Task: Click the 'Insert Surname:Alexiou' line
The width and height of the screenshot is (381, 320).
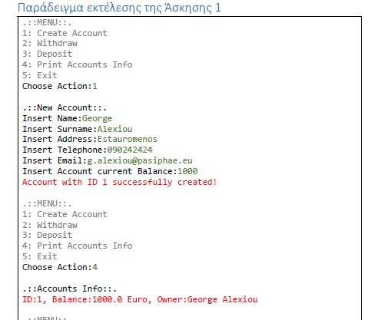Action: [78, 129]
